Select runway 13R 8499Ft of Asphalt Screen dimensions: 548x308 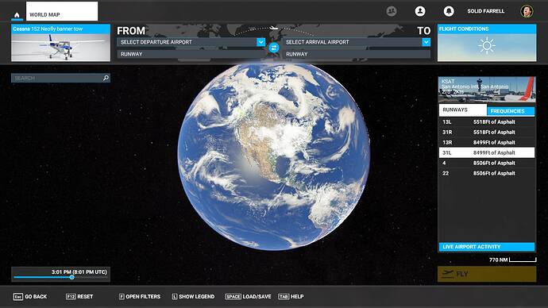pyautogui.click(x=487, y=142)
